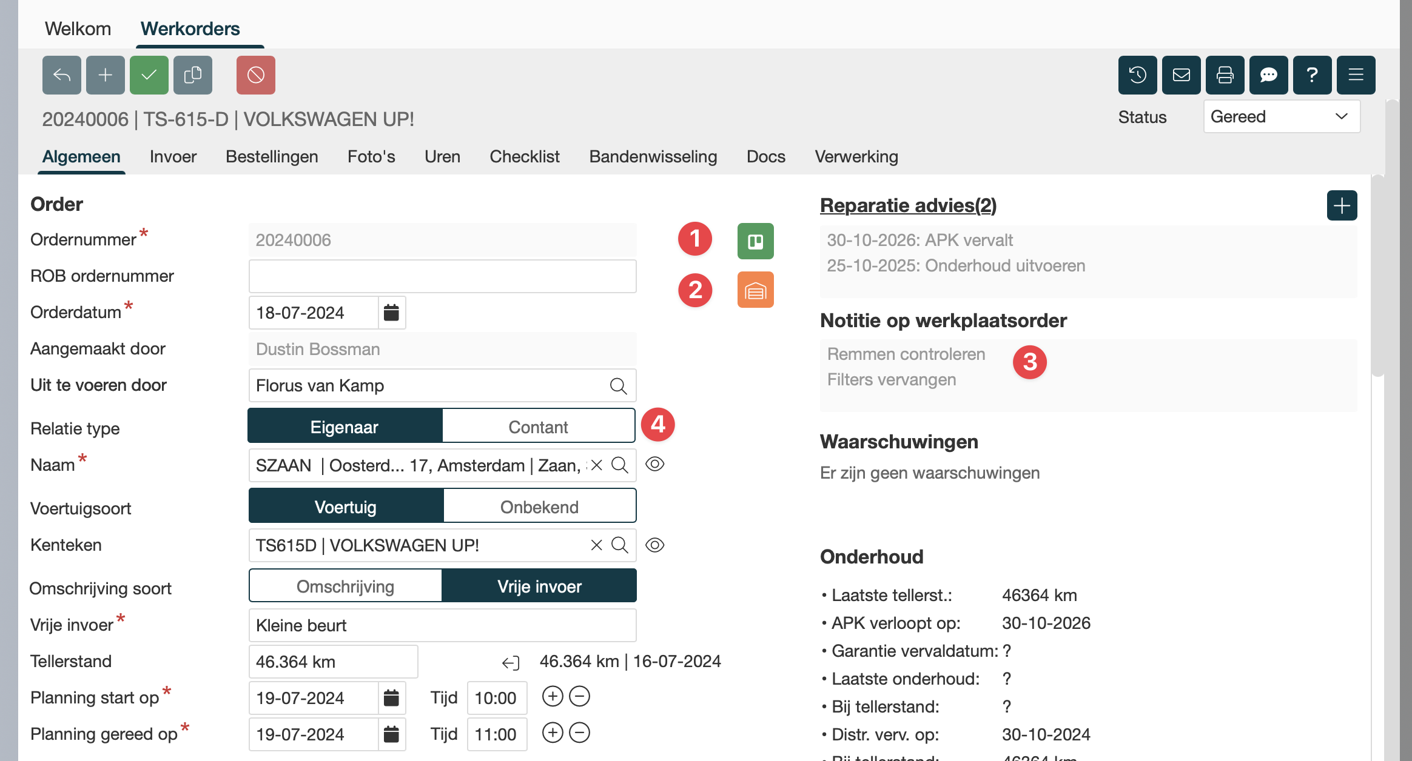This screenshot has width=1412, height=761.
Task: Click the orange garage icon
Action: pos(755,290)
